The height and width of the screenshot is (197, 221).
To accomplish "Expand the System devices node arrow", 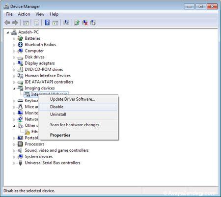I will coord(14,157).
